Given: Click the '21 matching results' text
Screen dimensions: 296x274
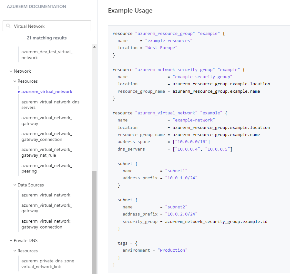Looking at the screenshot, I should click(x=47, y=38).
